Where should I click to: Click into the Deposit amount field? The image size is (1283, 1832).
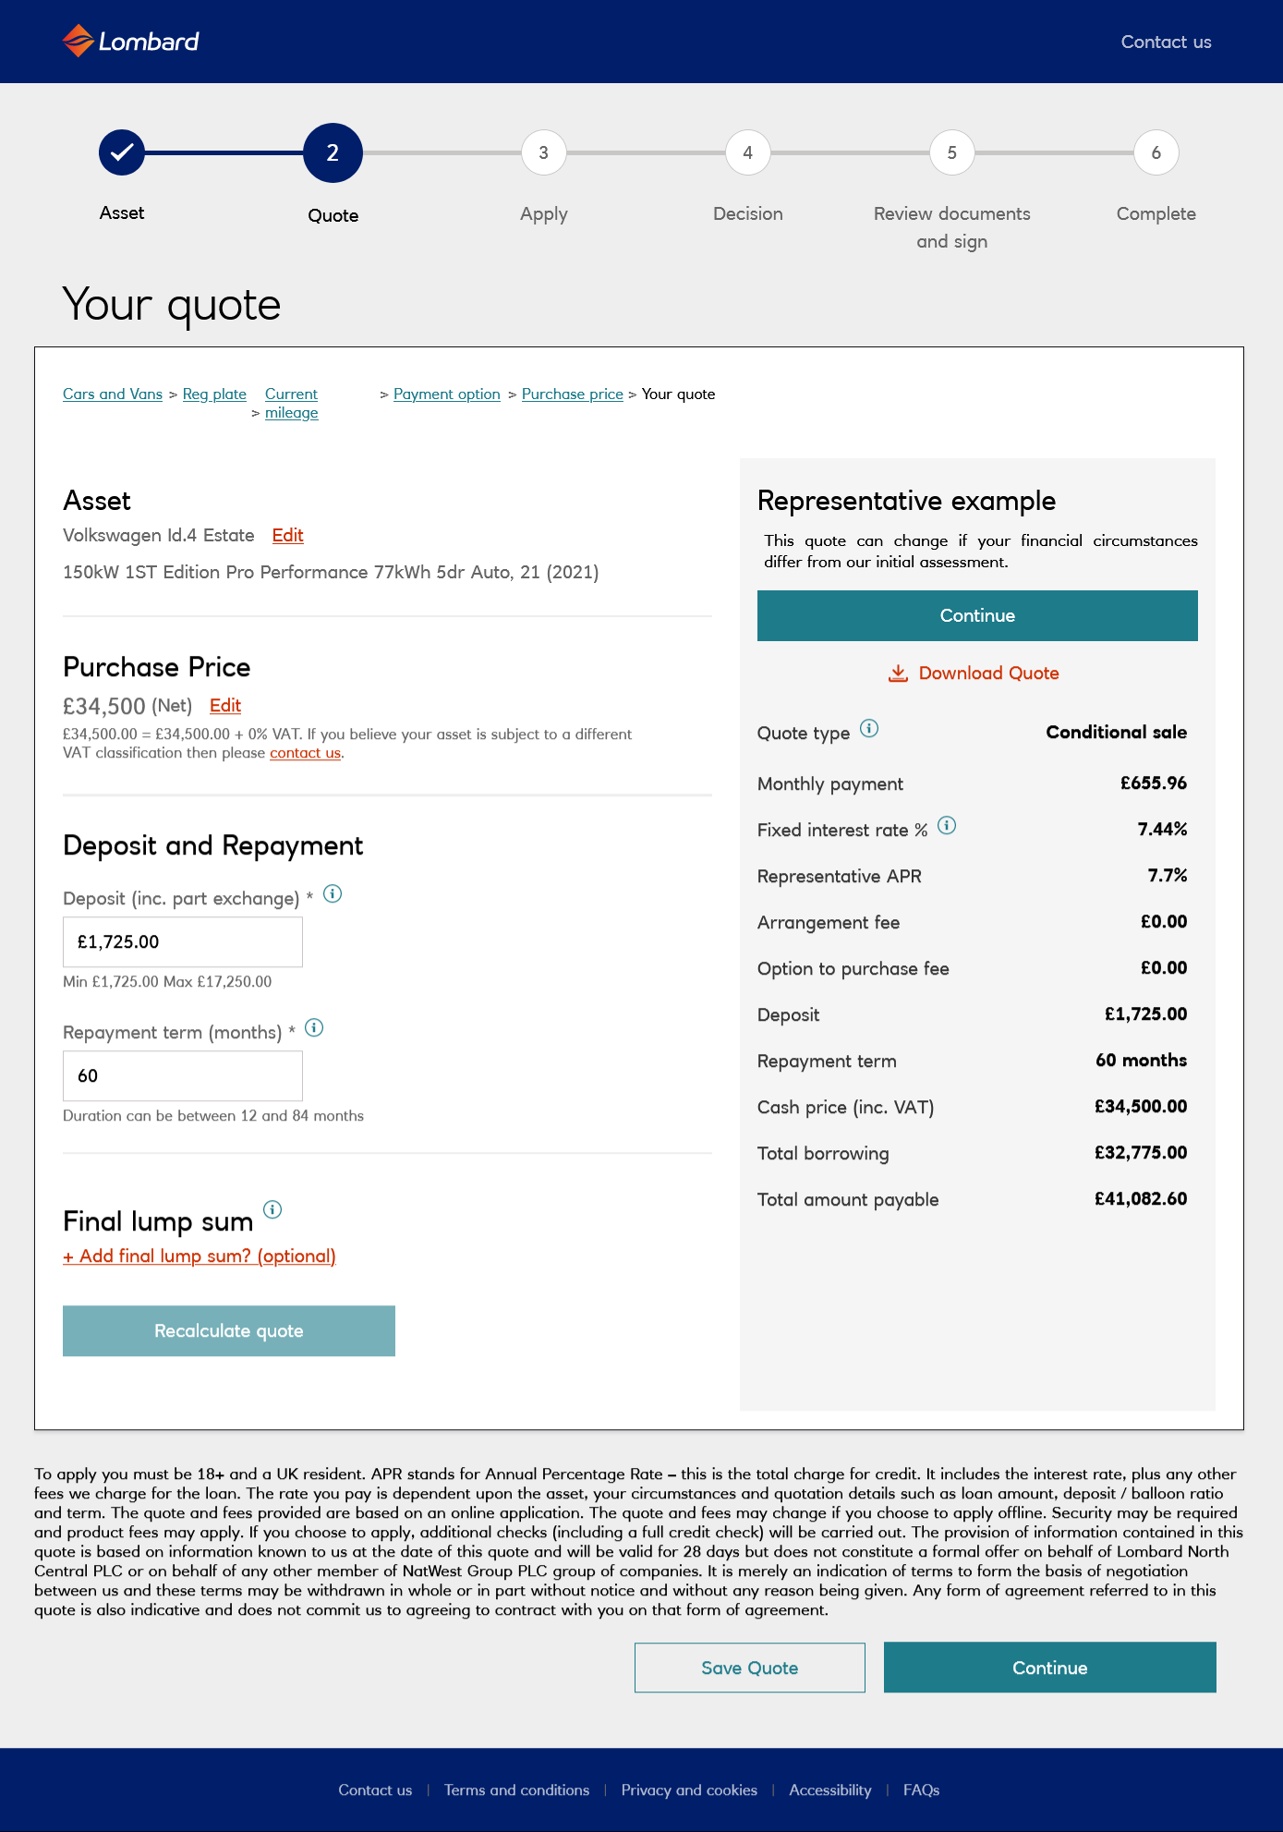pos(183,942)
